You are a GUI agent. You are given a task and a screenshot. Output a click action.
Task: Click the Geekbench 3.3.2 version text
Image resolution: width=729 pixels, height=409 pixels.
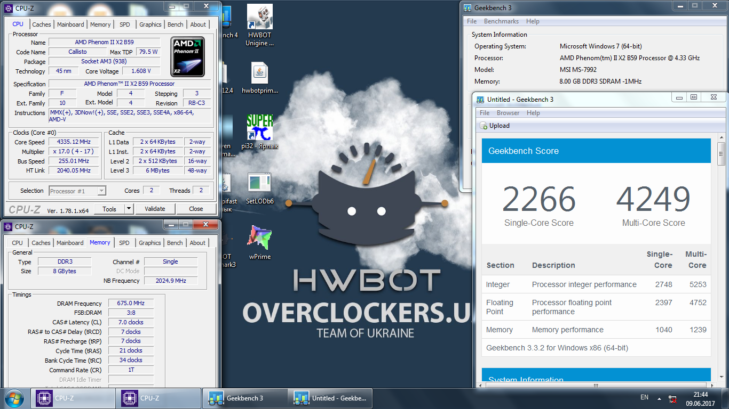pyautogui.click(x=557, y=348)
